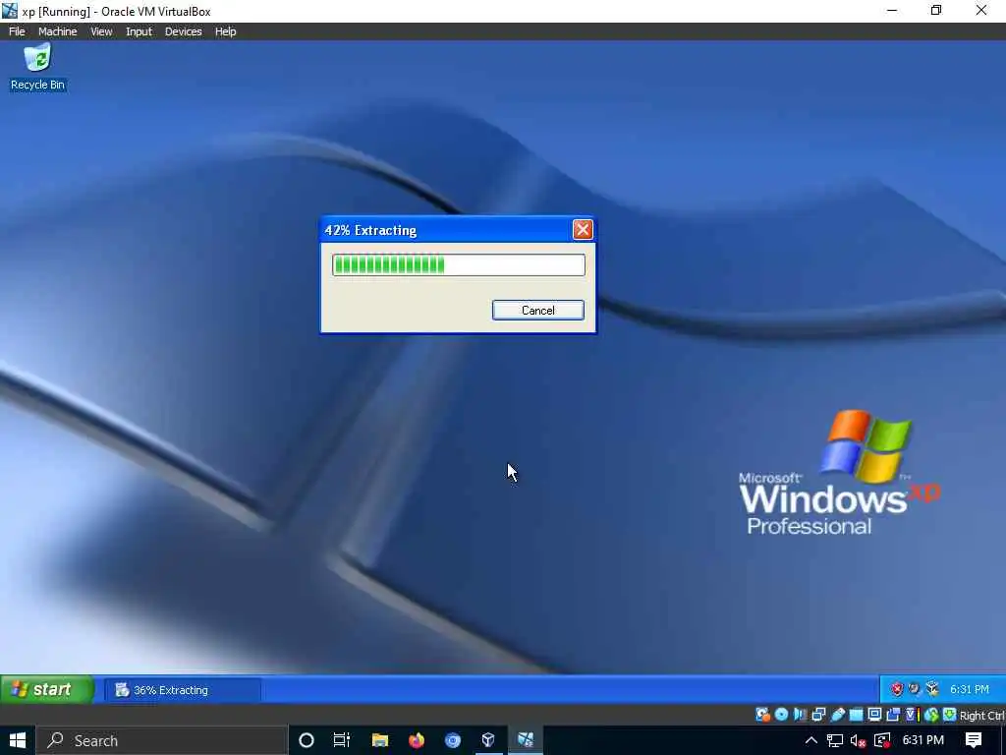Click the keyboard capture status icon
Viewport: 1006px width, 755px height.
pos(950,715)
